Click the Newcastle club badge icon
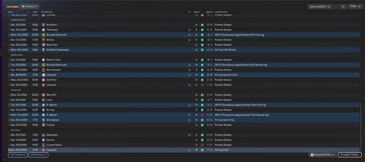This screenshot has width=365, height=162. tap(43, 135)
